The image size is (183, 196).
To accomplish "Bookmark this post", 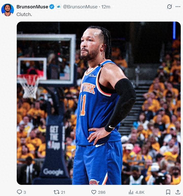I will 168,192.
